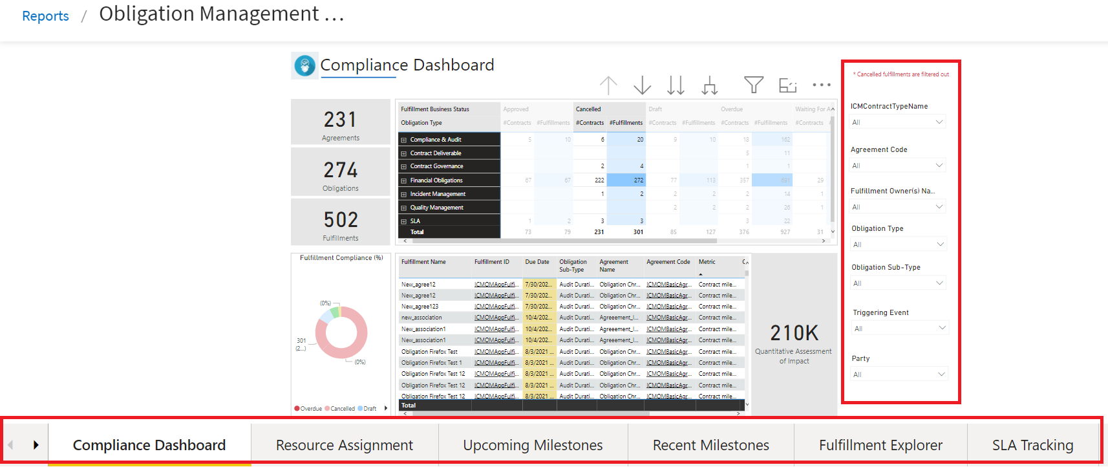Screen dimensions: 1108x467
Task: Go to the Reports breadcrumb link
Action: tap(45, 16)
